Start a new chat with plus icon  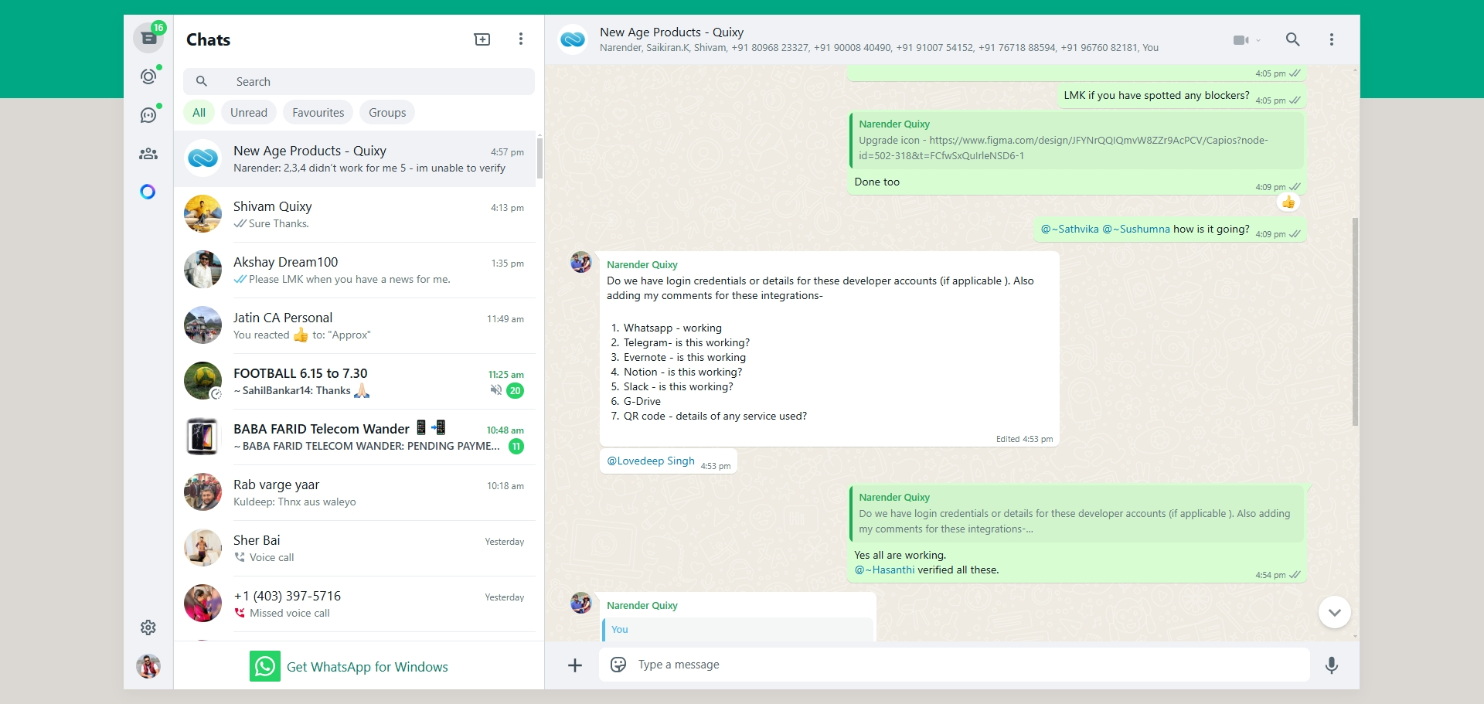[482, 39]
